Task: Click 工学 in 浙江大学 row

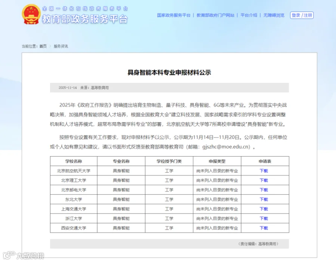Action: 169,218
